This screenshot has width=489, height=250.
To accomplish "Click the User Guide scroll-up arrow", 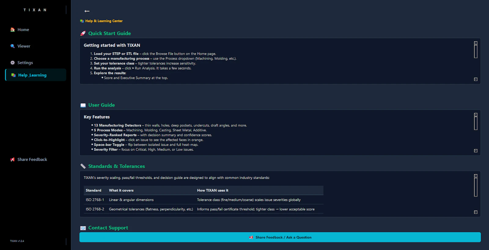I will pos(476,115).
